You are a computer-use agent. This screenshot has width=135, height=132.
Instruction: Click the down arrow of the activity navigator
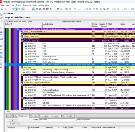click(13, 120)
